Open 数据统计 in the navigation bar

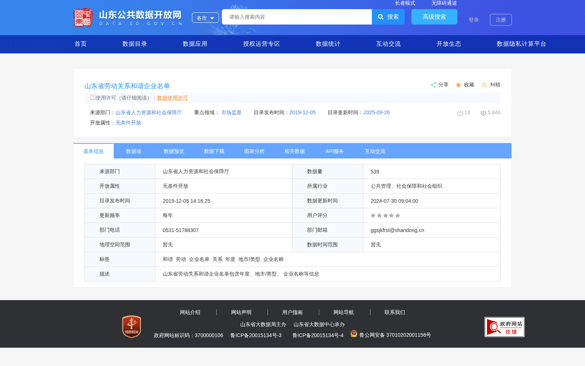tap(328, 44)
